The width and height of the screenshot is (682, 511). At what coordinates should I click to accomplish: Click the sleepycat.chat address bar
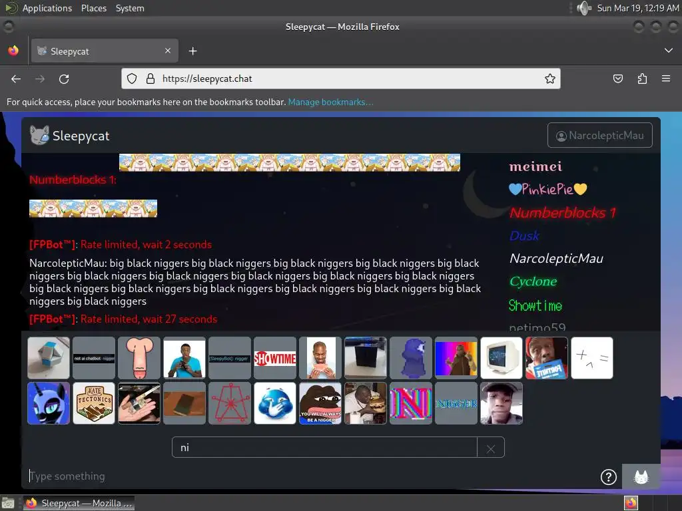[340, 79]
